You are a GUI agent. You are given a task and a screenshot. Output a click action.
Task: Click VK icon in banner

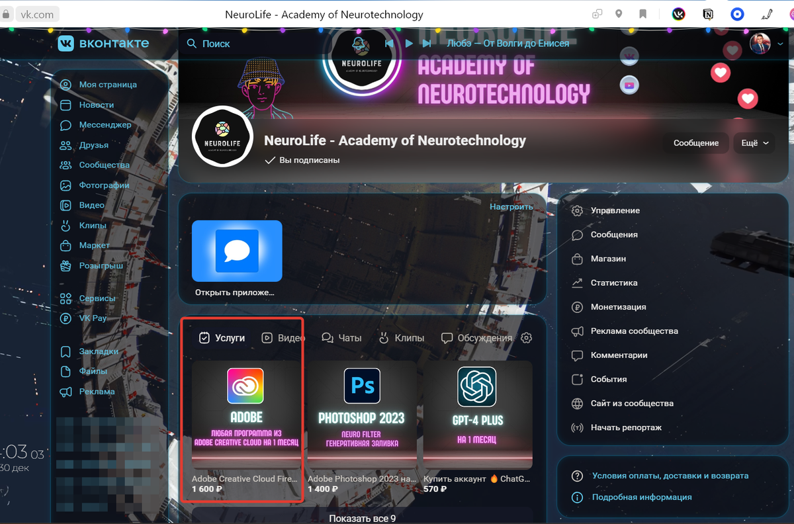tap(629, 56)
